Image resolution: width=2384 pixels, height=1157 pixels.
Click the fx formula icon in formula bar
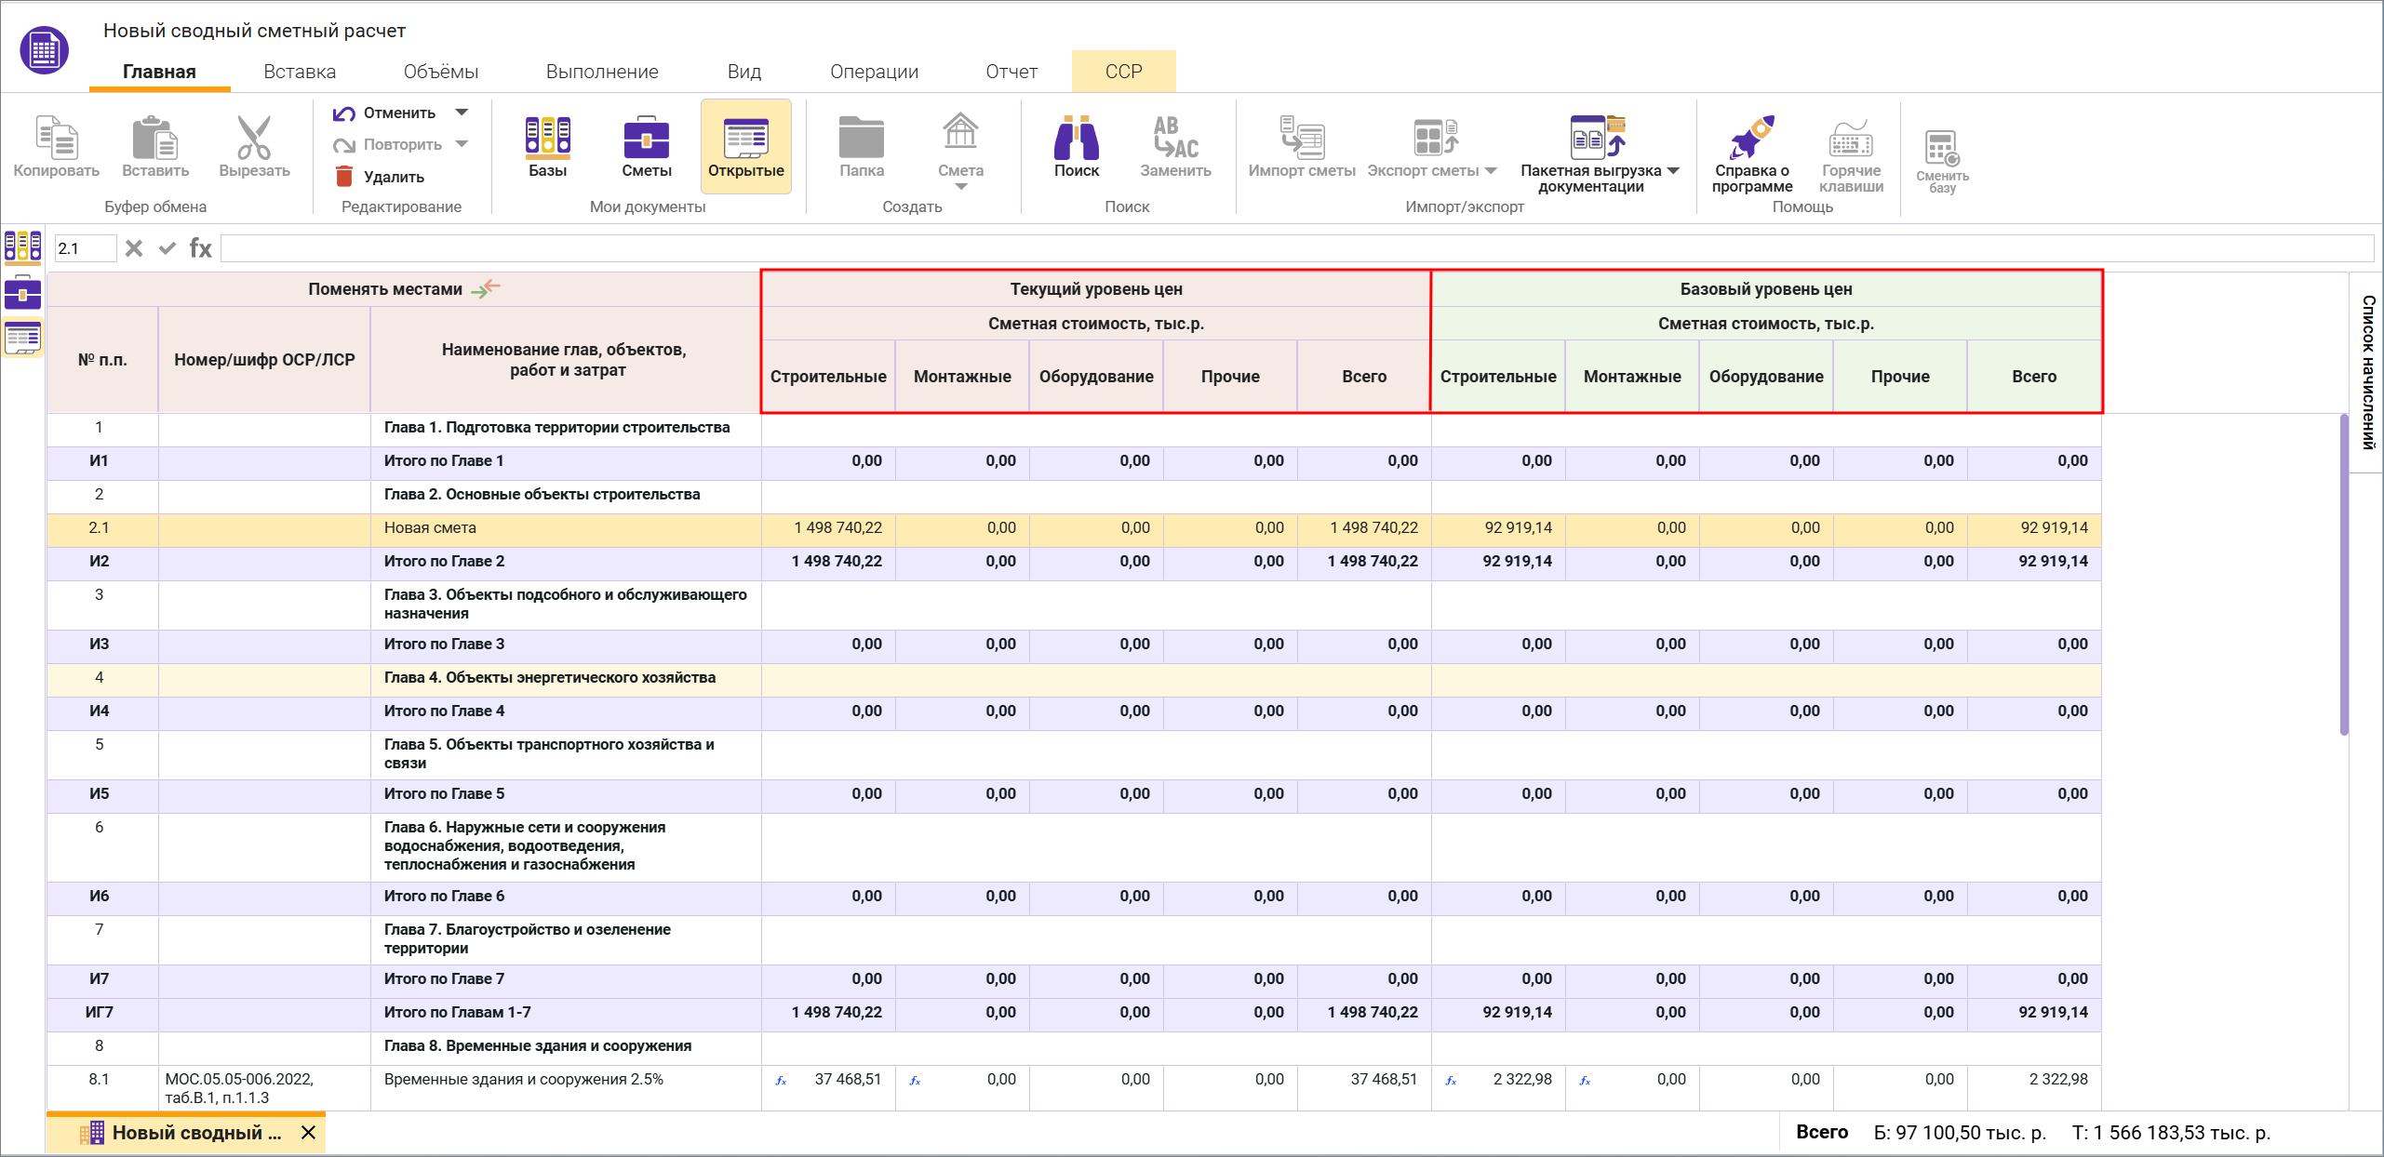200,248
